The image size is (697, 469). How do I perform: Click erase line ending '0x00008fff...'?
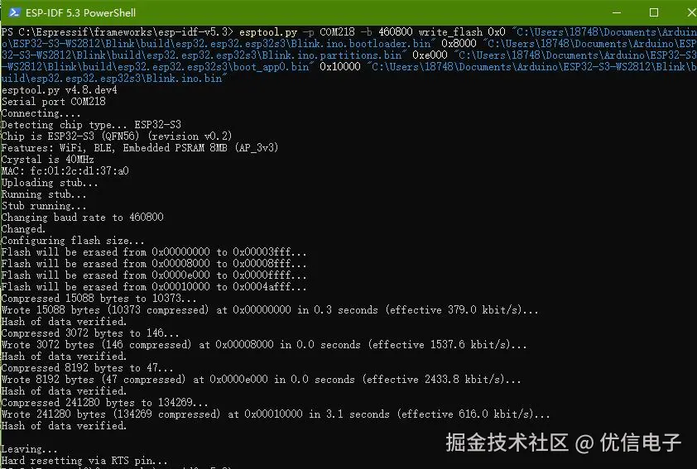point(154,264)
